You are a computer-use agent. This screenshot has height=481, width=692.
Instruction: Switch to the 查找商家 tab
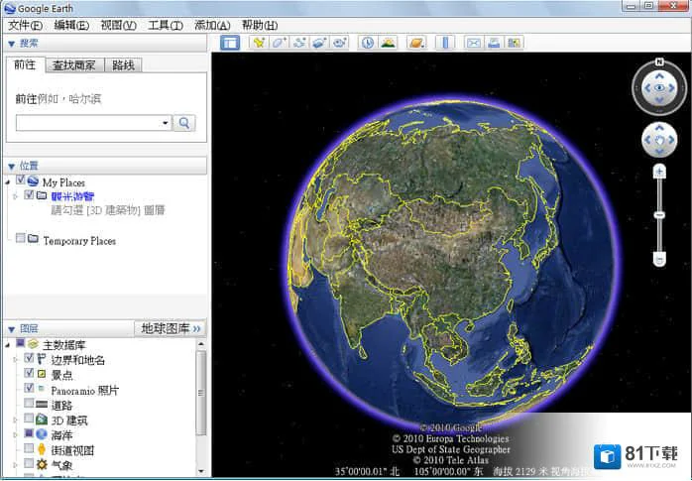(74, 65)
